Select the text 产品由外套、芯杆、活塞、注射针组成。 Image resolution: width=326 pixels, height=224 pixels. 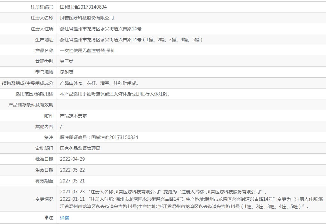[99, 83]
